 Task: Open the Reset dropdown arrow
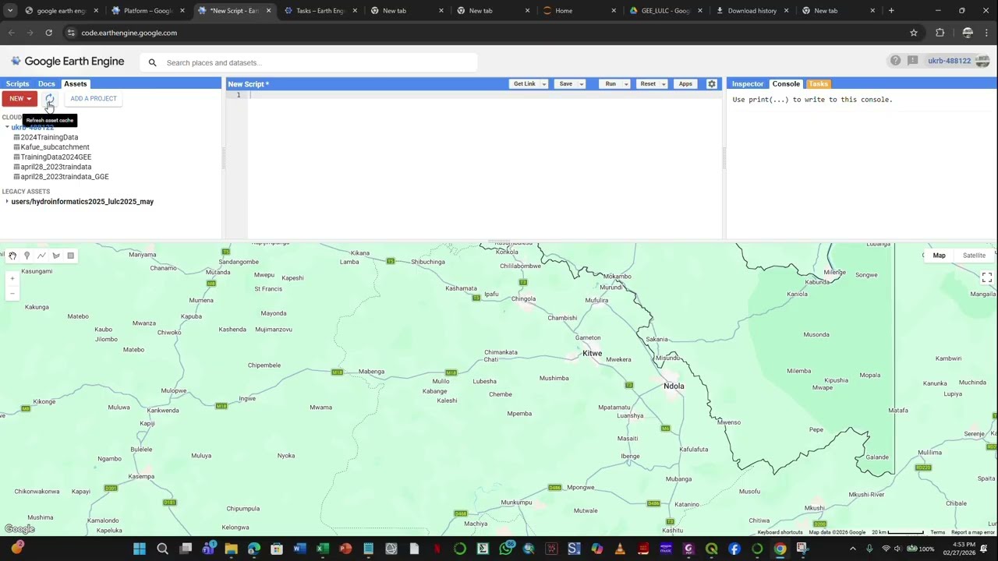pyautogui.click(x=664, y=84)
